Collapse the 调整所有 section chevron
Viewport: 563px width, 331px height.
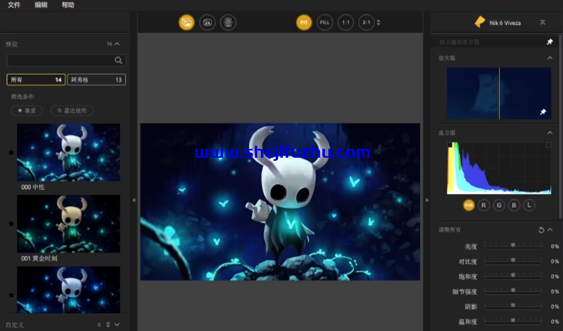[550, 230]
